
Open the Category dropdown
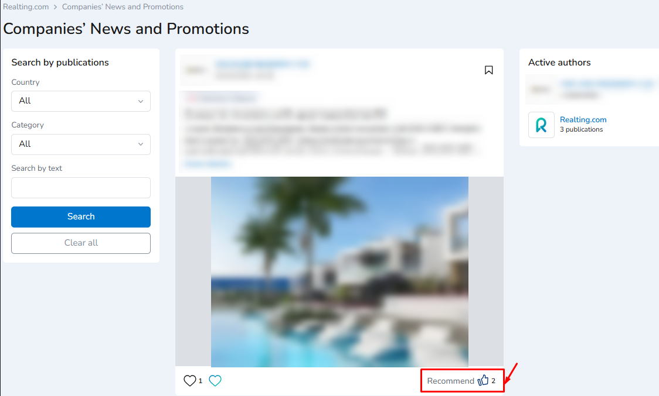tap(81, 144)
